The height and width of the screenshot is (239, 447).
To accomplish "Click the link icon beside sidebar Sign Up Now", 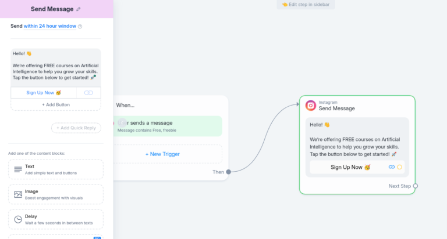I will tap(88, 93).
